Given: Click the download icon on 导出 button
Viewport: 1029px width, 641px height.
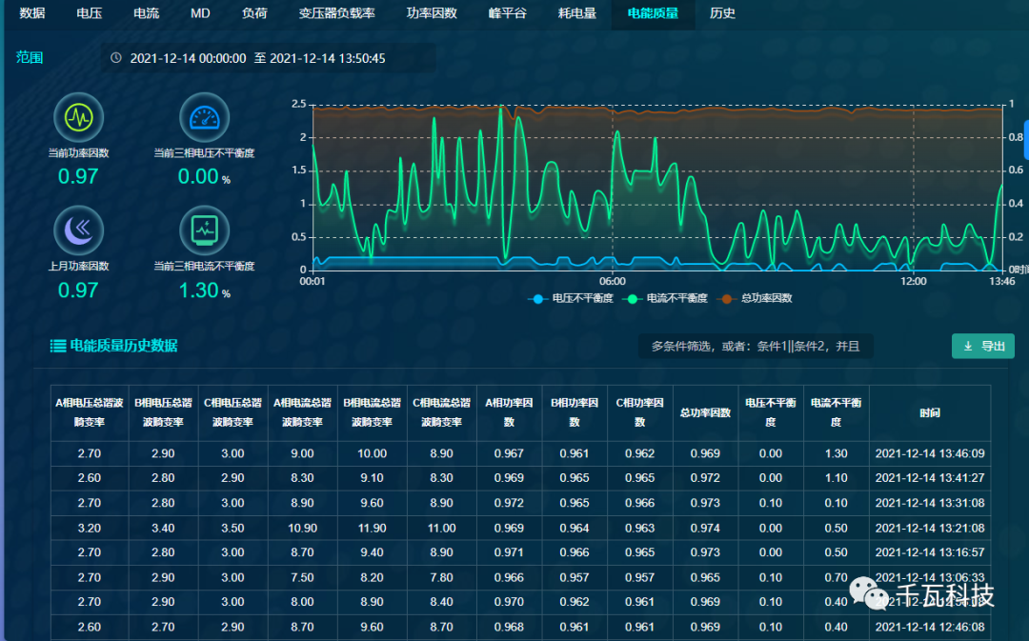Looking at the screenshot, I should [x=968, y=347].
